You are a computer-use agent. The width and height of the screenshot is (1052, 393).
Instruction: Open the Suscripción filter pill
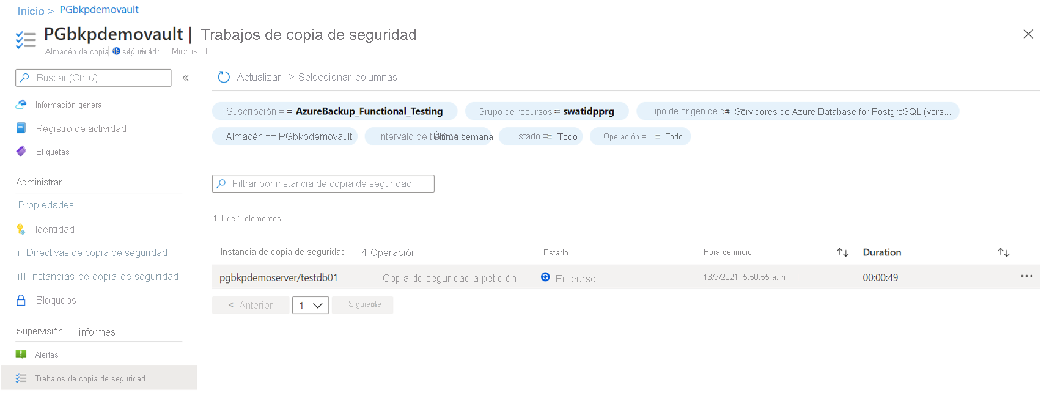tap(334, 111)
